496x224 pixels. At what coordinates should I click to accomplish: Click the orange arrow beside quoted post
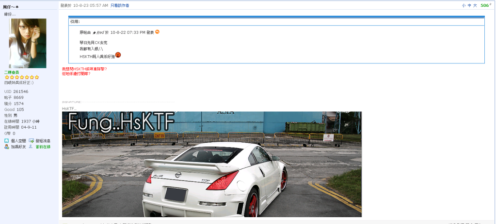click(x=157, y=32)
